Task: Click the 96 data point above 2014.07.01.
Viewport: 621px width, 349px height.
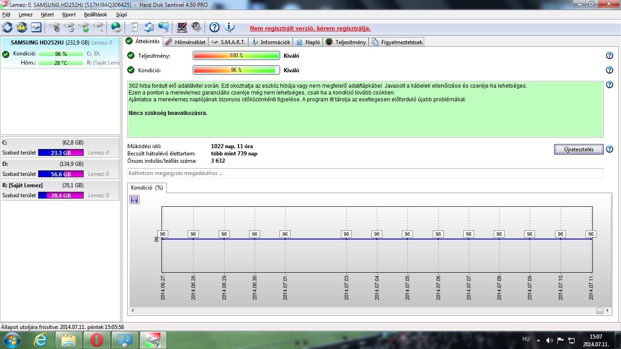Action: coord(285,234)
